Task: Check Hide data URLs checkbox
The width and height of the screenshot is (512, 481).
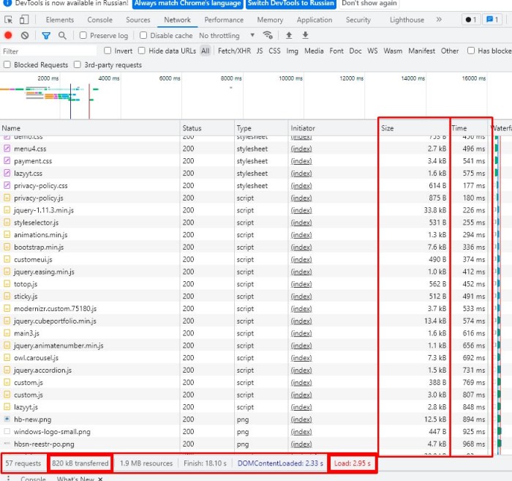Action: [142, 51]
